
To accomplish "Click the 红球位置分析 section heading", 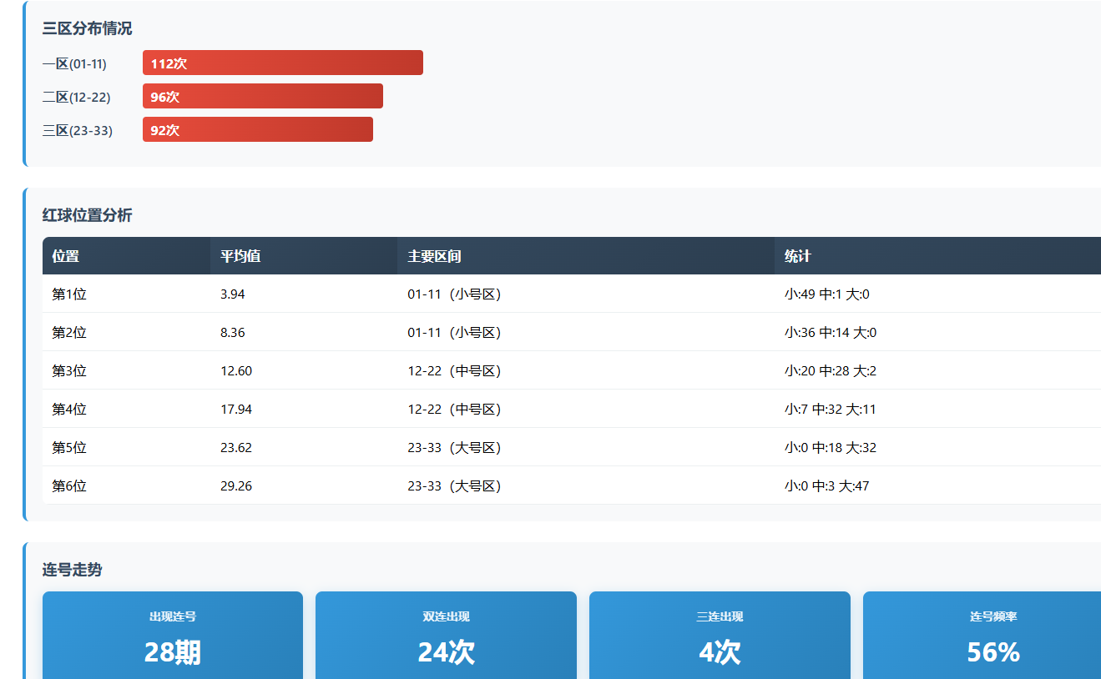I will point(88,215).
